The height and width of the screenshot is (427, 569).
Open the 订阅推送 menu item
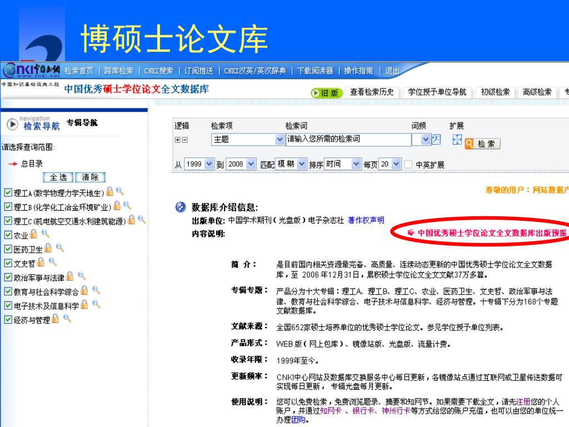point(198,71)
